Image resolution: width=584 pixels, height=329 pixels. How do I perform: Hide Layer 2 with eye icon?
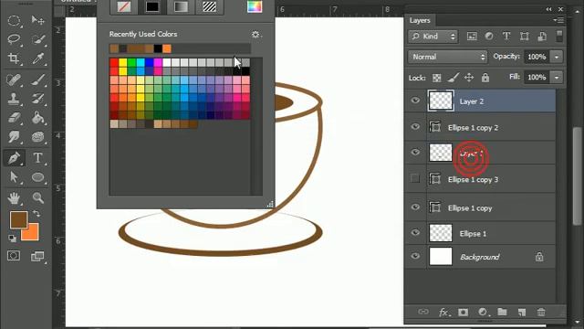[x=415, y=101]
